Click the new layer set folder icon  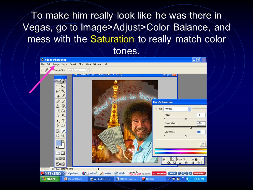point(180,163)
